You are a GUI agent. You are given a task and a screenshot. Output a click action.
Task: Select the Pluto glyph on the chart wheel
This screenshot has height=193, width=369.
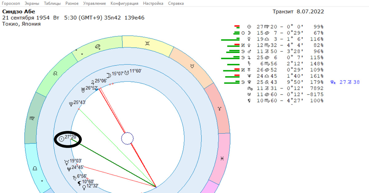click(71, 104)
